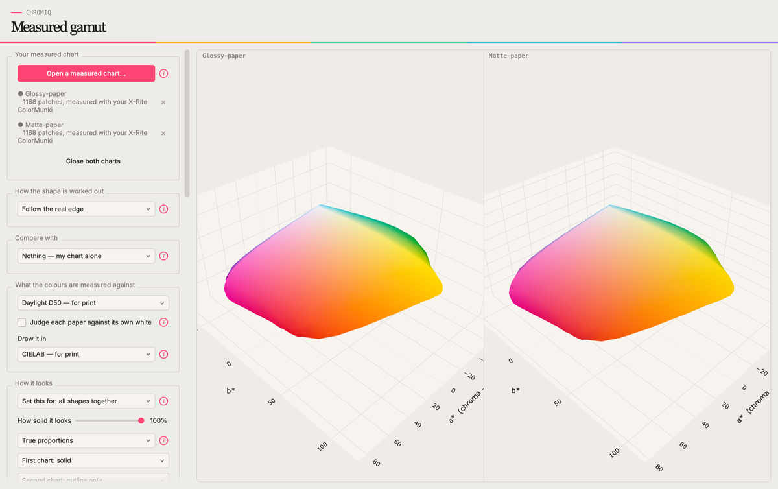Click info icon beside Set this for dropdown
Viewport: 778px width, 489px height.
click(x=163, y=401)
